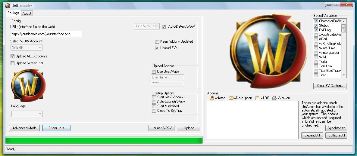Switch to the About tab
Screen dimensions: 357x156
(x=27, y=14)
